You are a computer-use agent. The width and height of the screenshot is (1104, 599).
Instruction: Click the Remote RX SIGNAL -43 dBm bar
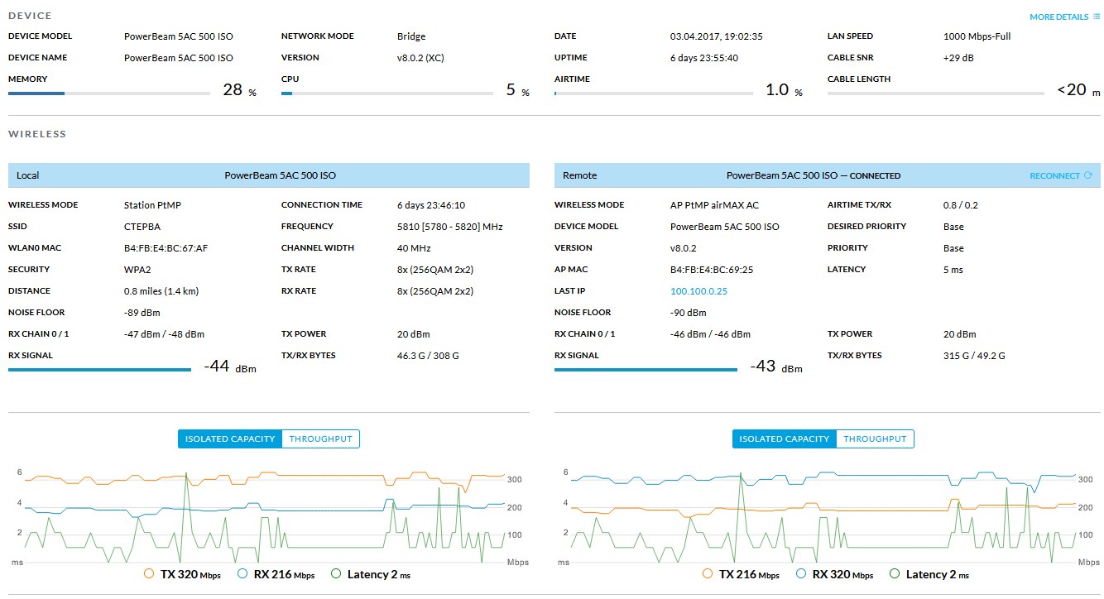click(646, 370)
